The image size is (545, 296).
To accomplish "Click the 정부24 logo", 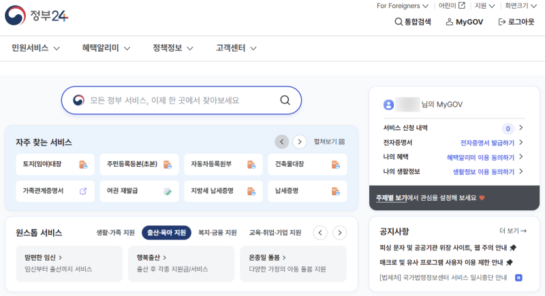I will click(x=37, y=16).
